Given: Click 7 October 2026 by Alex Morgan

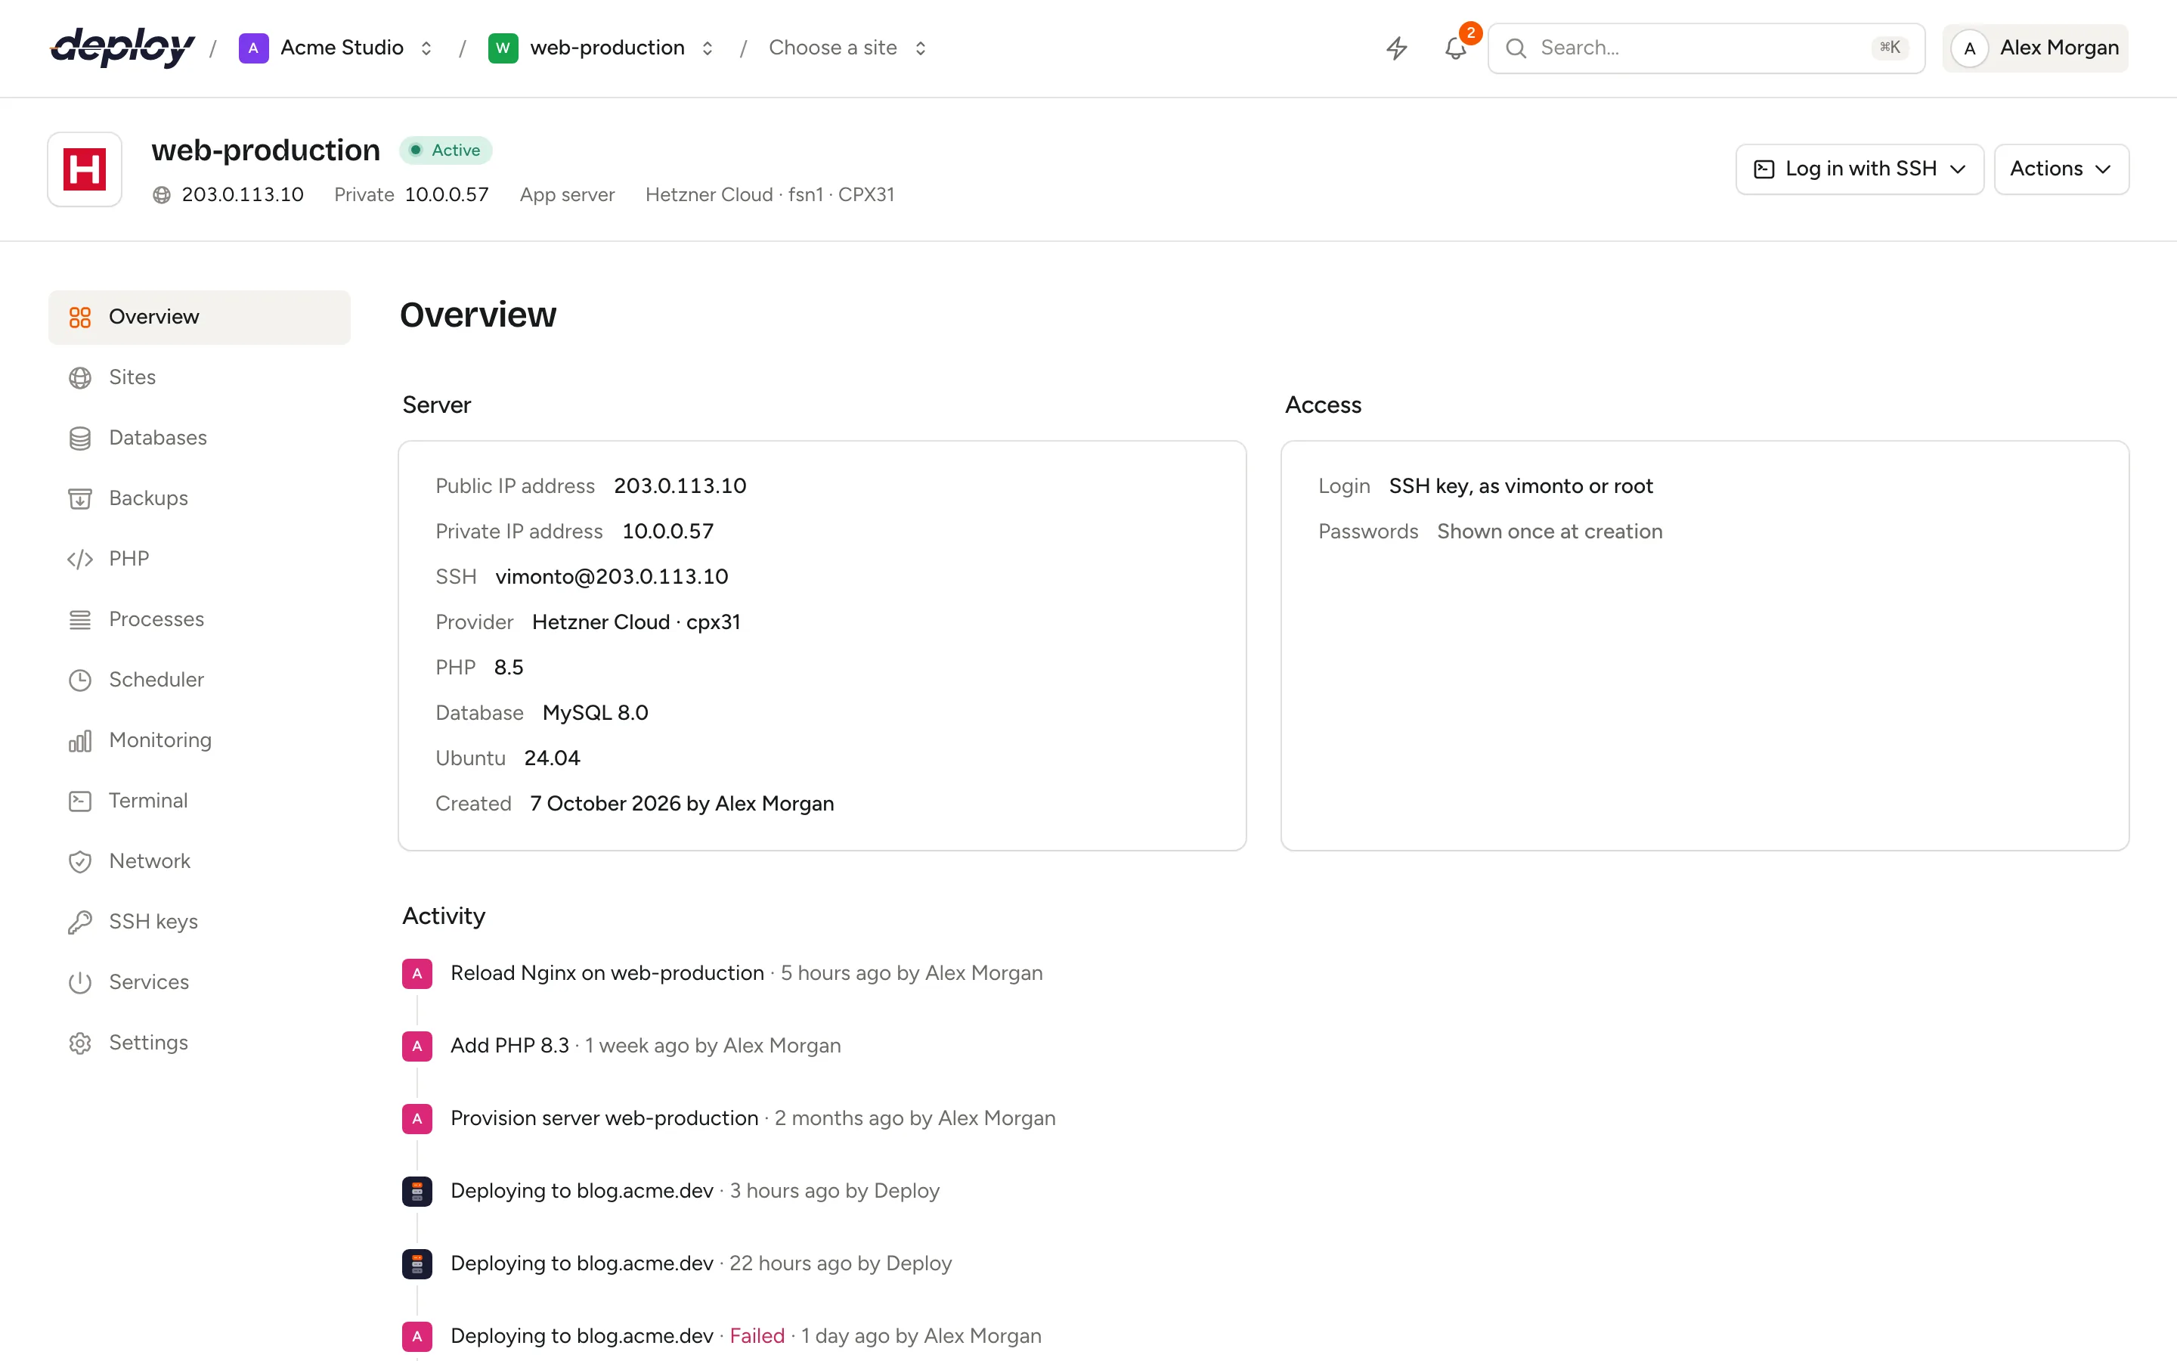Looking at the screenshot, I should coord(682,804).
